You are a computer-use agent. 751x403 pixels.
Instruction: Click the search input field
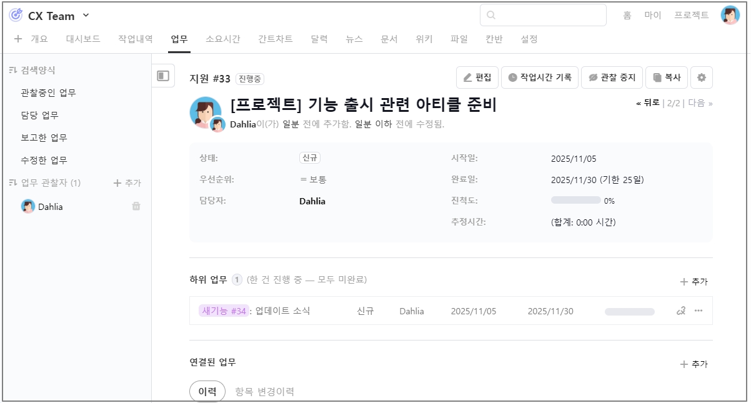542,16
